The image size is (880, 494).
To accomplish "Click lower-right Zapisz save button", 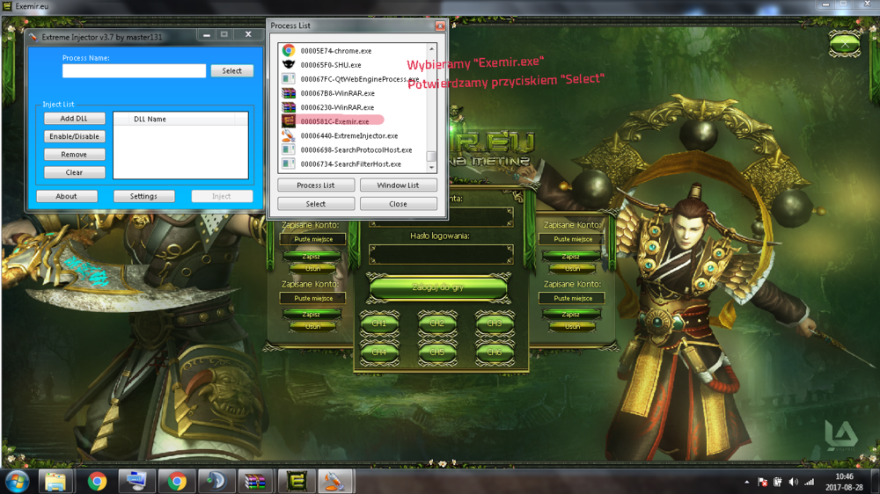I will pos(571,315).
